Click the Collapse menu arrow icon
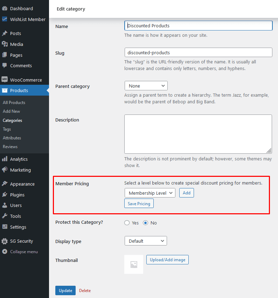 pos(5,252)
